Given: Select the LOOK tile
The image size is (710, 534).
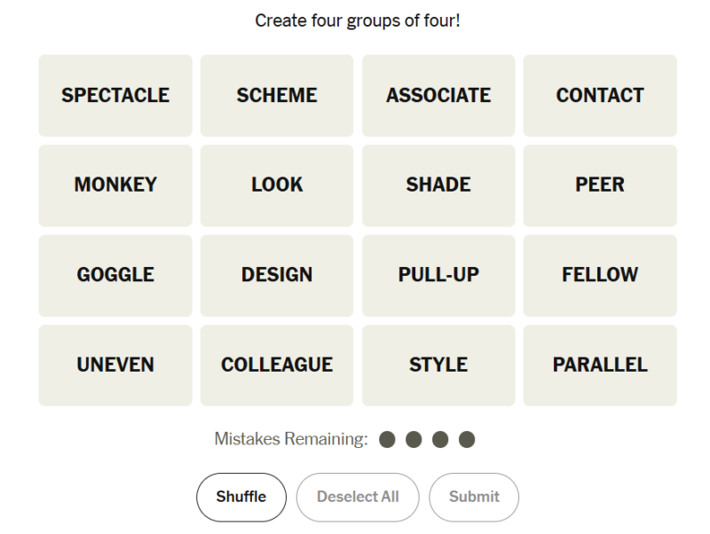Looking at the screenshot, I should click(277, 185).
